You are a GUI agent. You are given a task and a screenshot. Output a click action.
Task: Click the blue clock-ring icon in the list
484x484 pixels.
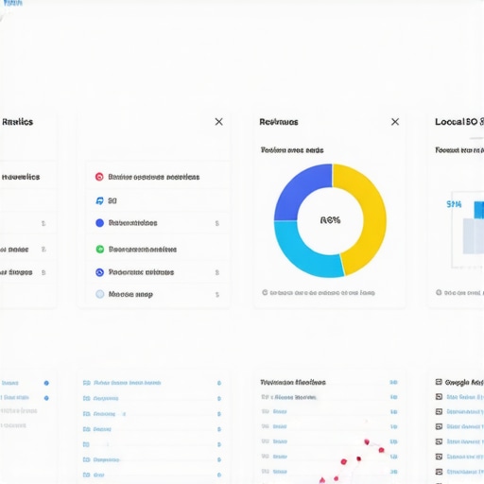click(x=99, y=272)
